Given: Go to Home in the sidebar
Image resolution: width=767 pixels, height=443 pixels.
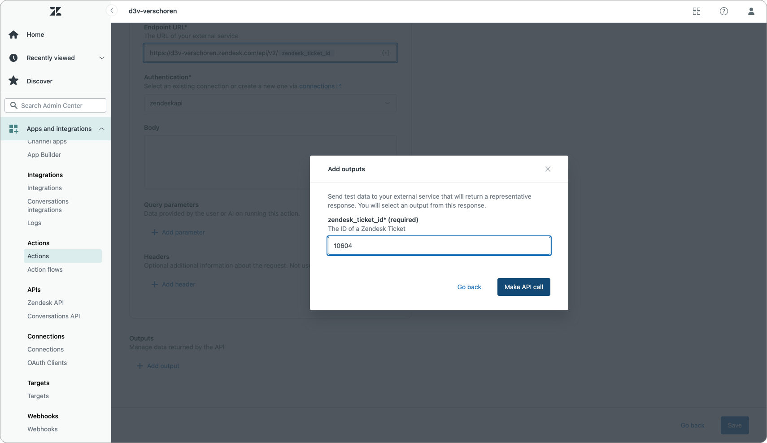Looking at the screenshot, I should coord(35,35).
